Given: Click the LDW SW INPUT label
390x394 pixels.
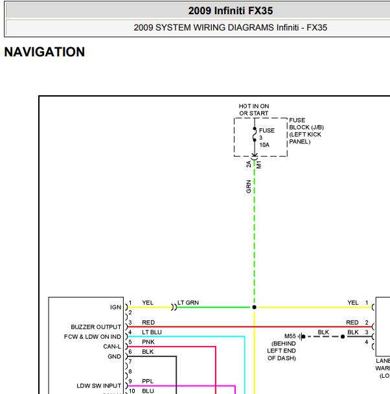Looking at the screenshot, I should click(98, 386).
